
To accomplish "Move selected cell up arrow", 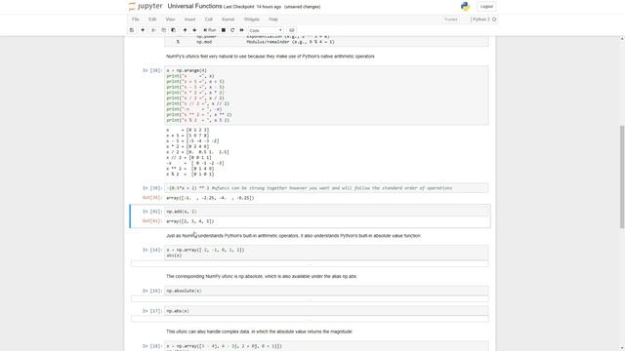I will 185,30.
